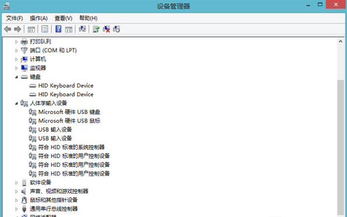Select 符合 HID 标准的系统控制器

click(71, 148)
